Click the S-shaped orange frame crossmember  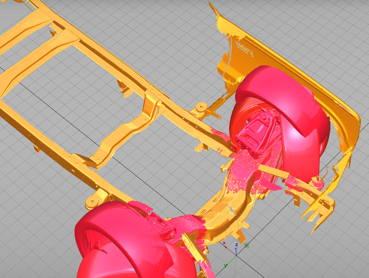click(122, 131)
